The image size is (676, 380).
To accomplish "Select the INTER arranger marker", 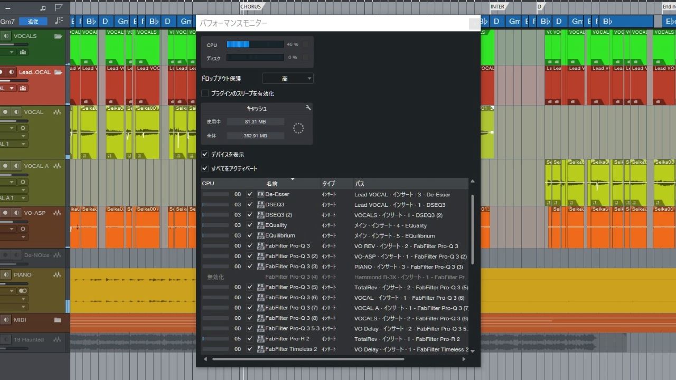I will (498, 7).
